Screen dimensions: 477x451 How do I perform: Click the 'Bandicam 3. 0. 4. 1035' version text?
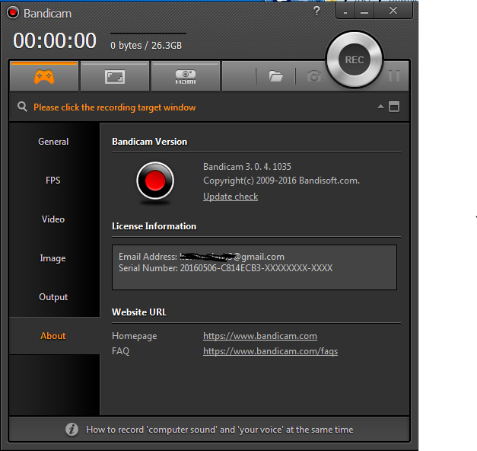coord(247,167)
